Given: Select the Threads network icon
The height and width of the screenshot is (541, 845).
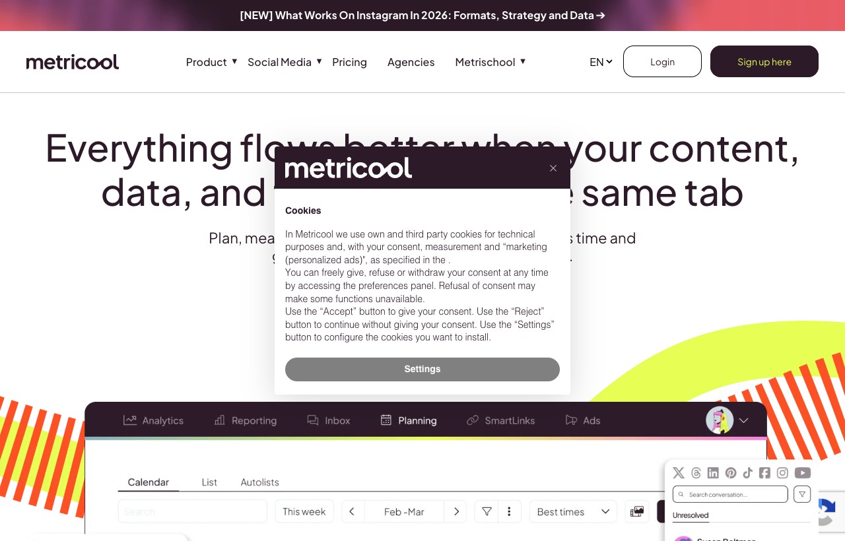Looking at the screenshot, I should pos(696,472).
